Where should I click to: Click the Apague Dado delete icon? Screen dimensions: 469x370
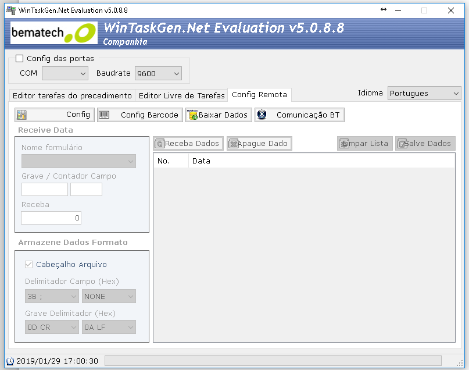tap(233, 144)
